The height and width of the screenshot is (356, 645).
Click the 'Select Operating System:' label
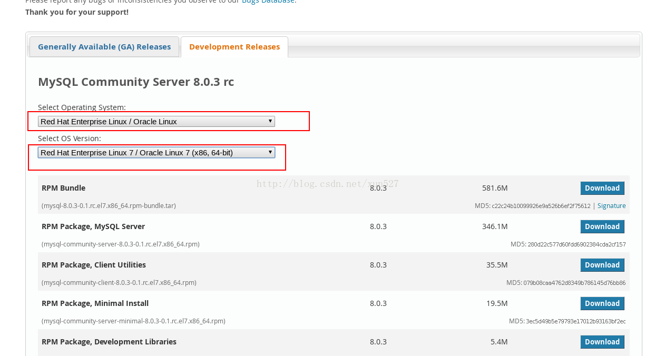click(82, 107)
